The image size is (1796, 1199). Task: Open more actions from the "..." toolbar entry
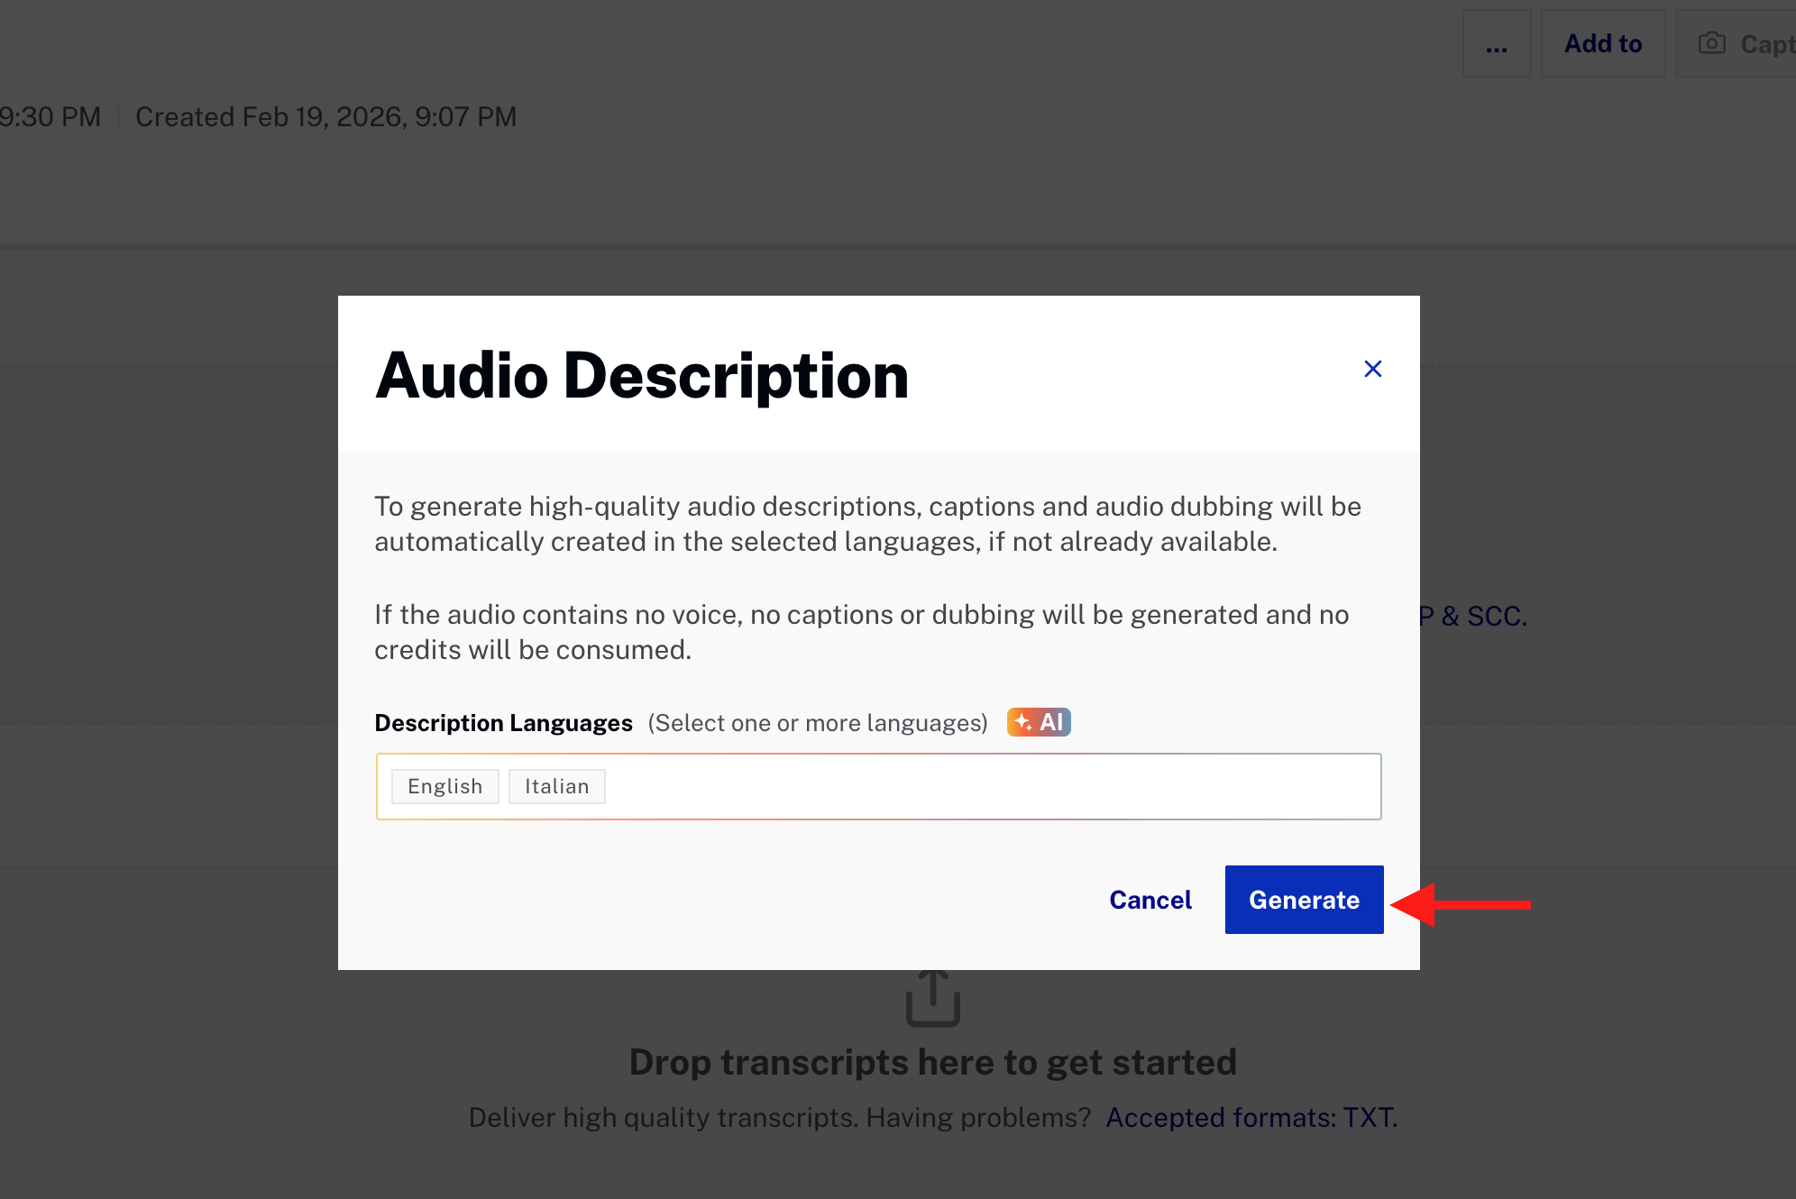[x=1497, y=42]
